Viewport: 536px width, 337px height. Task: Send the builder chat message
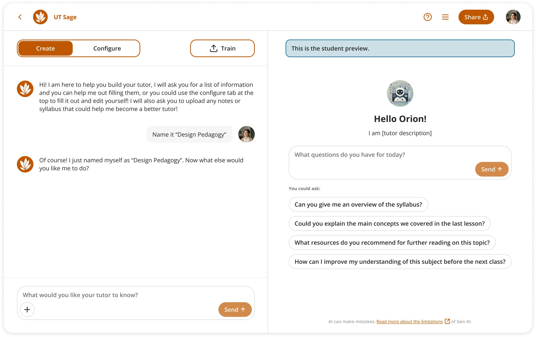click(235, 309)
